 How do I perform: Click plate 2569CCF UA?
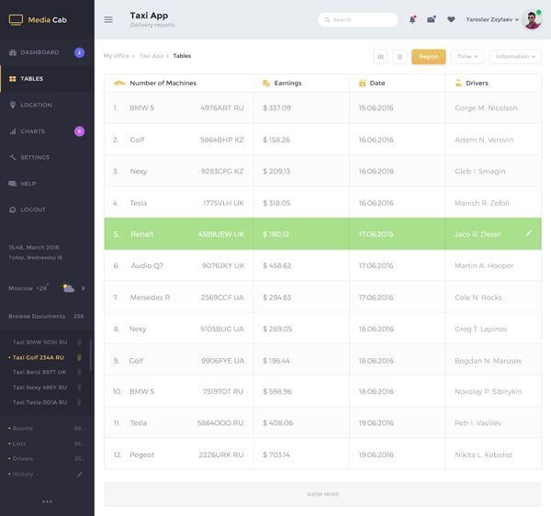point(222,297)
